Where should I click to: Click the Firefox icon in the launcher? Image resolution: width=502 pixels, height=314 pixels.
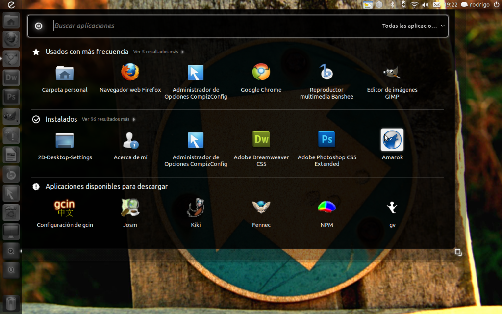point(11,39)
